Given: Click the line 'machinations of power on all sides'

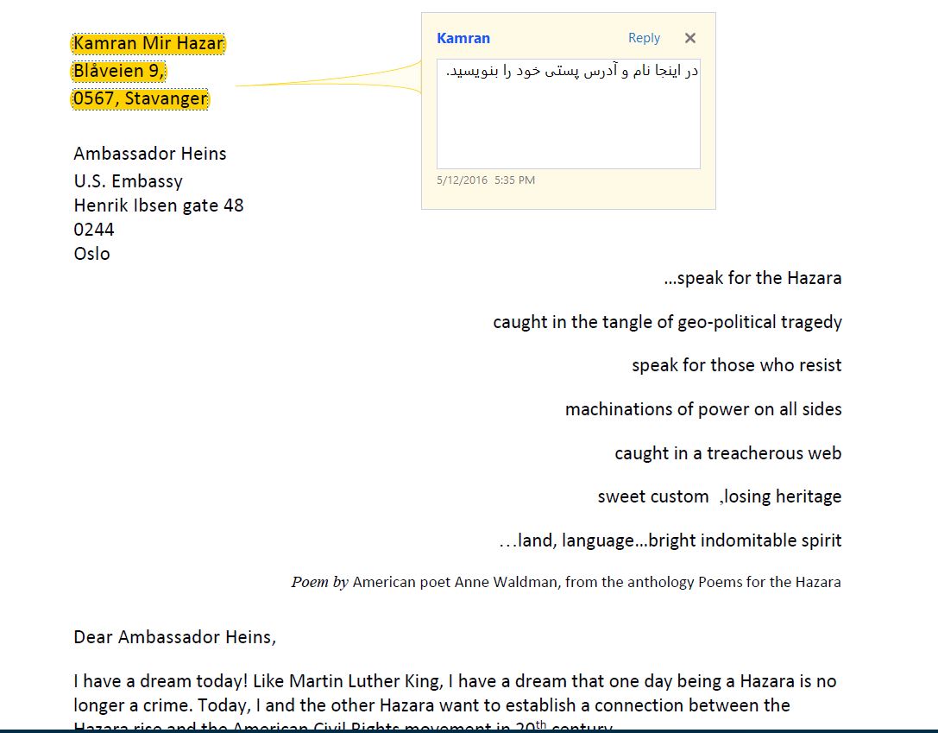Looking at the screenshot, I should click(x=703, y=409).
